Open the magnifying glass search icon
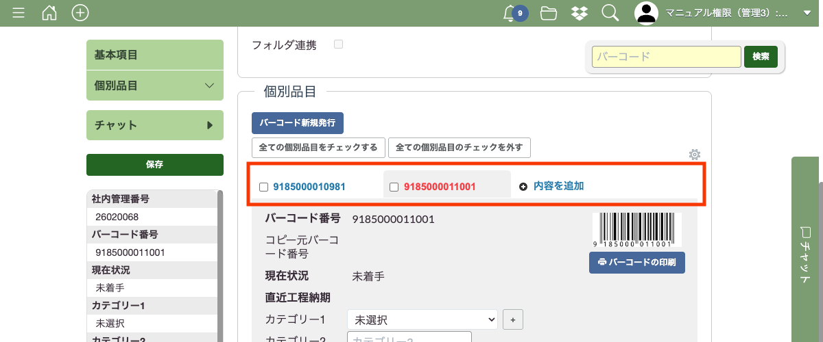The image size is (823, 342). [x=610, y=13]
